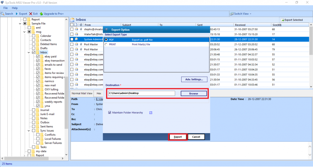Select the new mail folder icon

(x=42, y=85)
